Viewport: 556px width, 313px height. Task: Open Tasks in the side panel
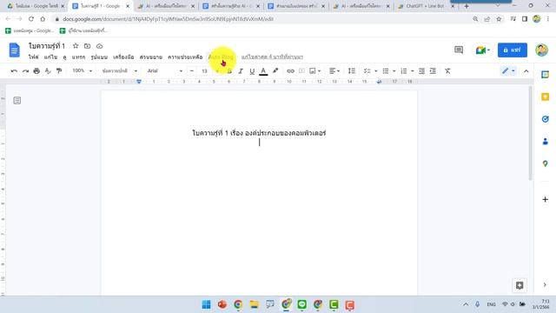(x=545, y=119)
